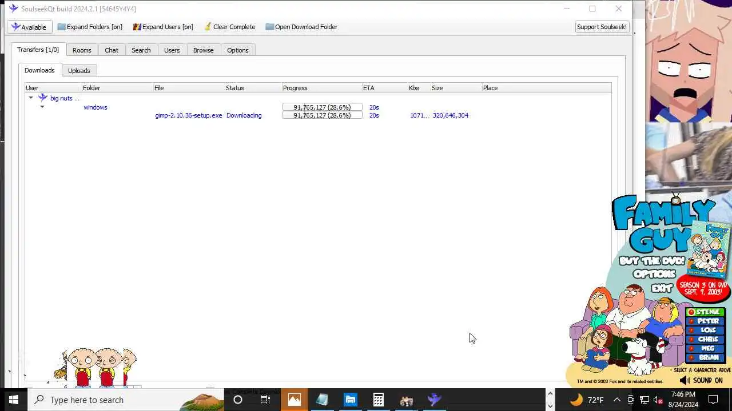The image size is (732, 411).
Task: Click the gimp file progress bar
Action: click(322, 115)
